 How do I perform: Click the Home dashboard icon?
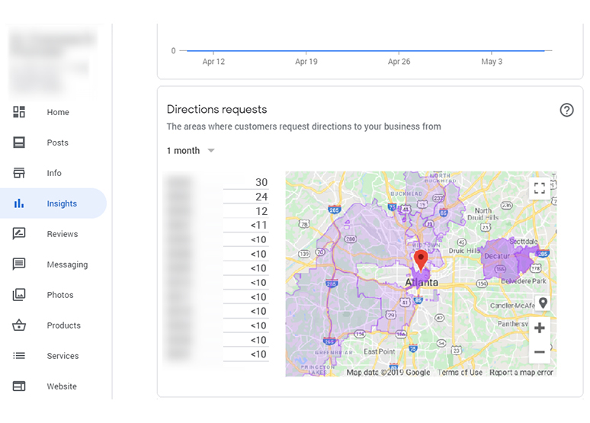tap(19, 112)
